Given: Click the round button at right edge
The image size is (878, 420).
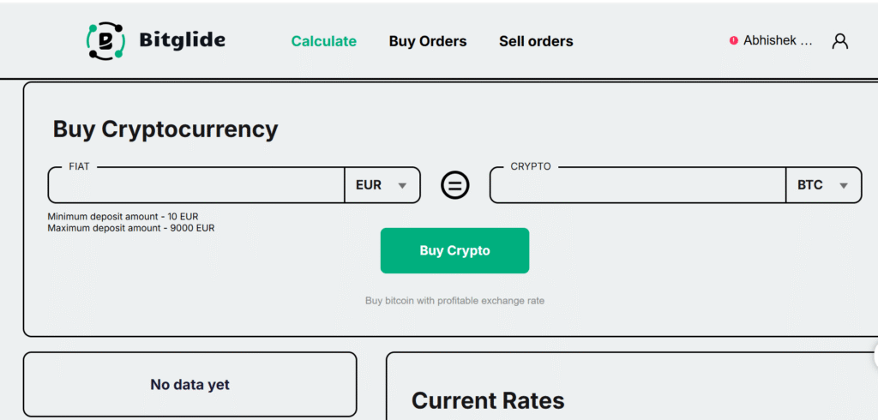Looking at the screenshot, I should tap(874, 356).
